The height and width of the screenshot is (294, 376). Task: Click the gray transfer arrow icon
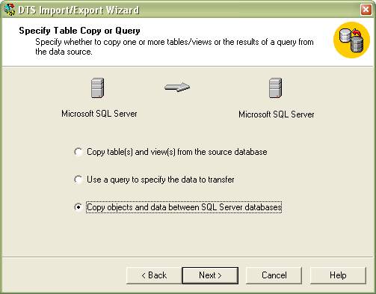(x=177, y=88)
